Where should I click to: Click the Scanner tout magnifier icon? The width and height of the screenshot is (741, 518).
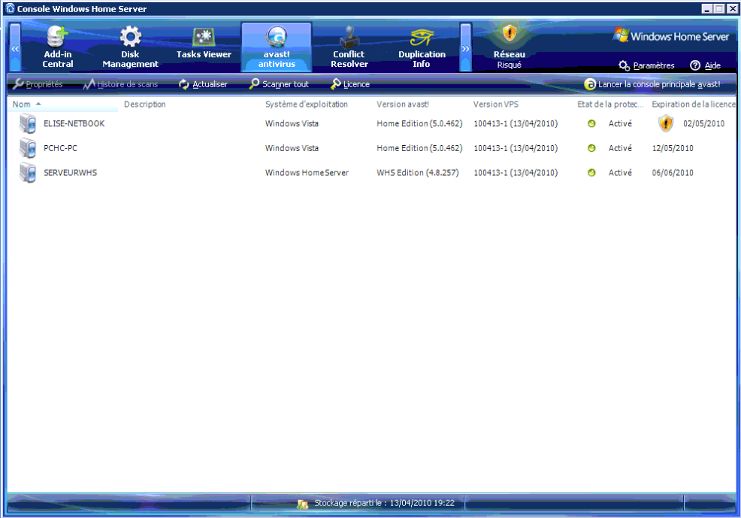point(254,83)
